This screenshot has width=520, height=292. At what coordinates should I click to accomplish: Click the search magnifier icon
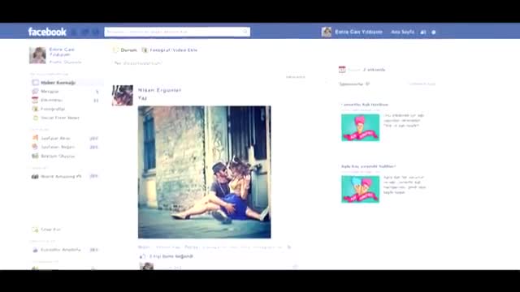(245, 32)
